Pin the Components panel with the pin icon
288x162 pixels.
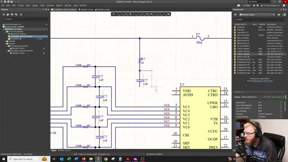[x=283, y=9]
